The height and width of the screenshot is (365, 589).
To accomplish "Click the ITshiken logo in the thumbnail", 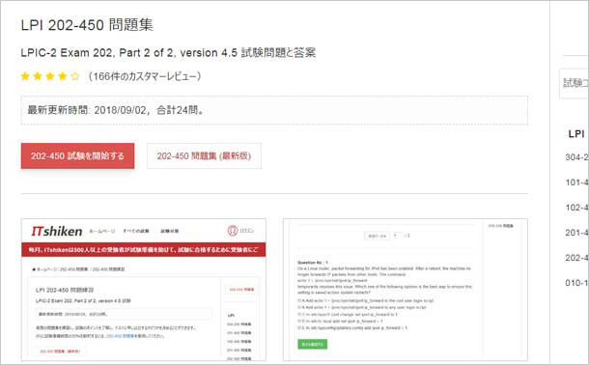I will (x=57, y=232).
